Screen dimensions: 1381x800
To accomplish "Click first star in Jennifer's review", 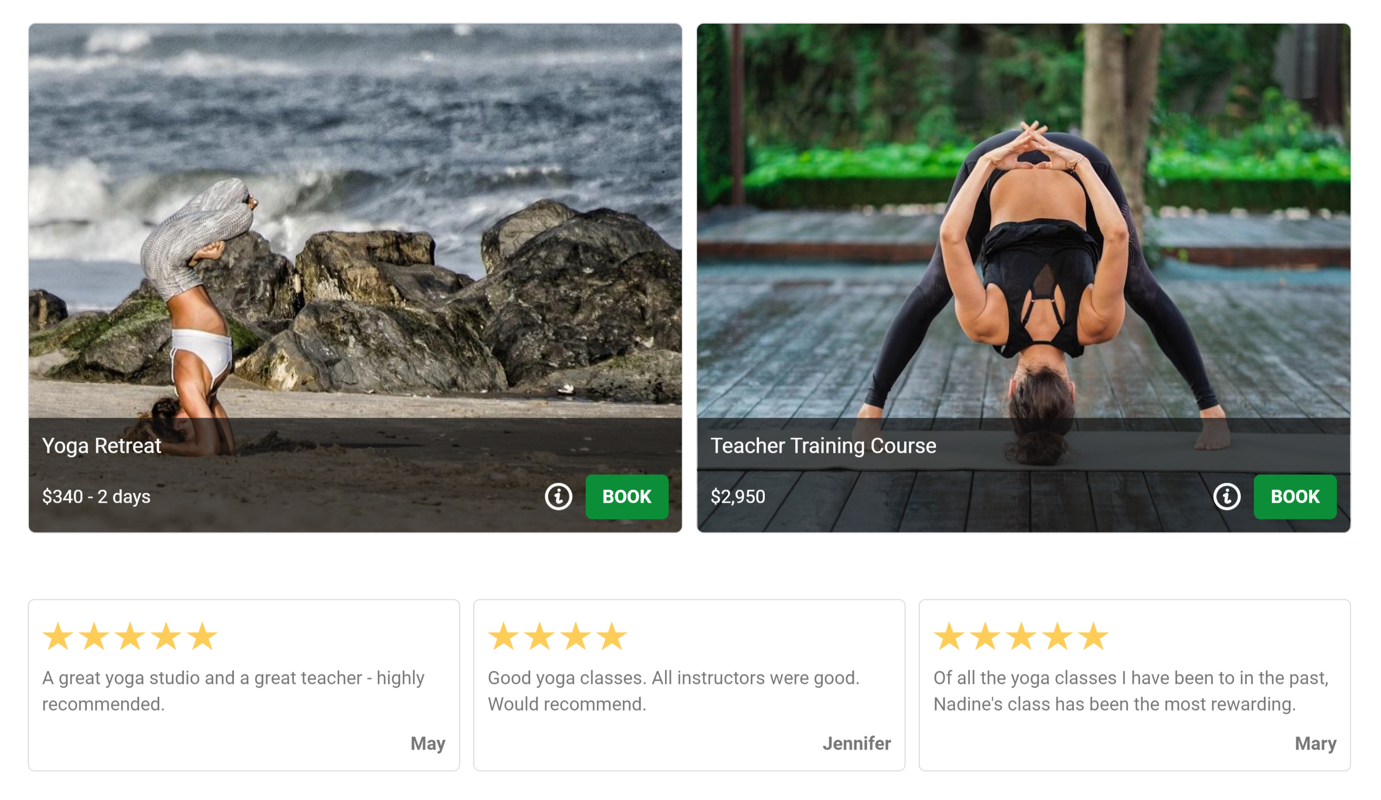I will click(503, 636).
